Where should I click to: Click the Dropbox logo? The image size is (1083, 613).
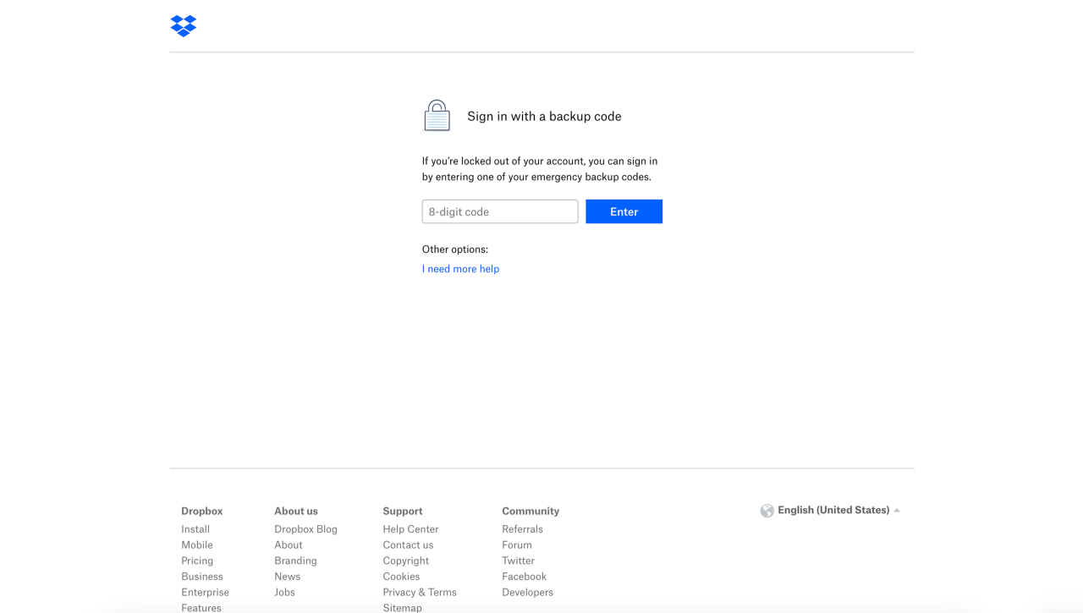coord(183,25)
